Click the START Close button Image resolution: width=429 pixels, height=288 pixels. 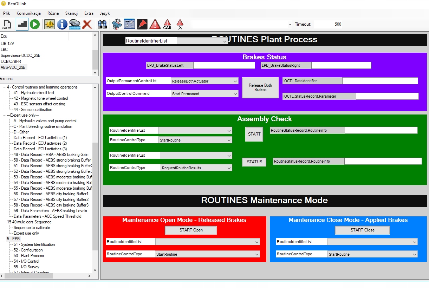point(362,230)
